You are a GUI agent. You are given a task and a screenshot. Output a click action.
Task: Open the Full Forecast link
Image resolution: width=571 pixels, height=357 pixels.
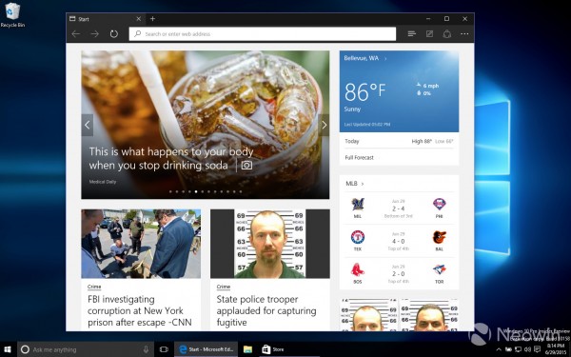click(359, 158)
